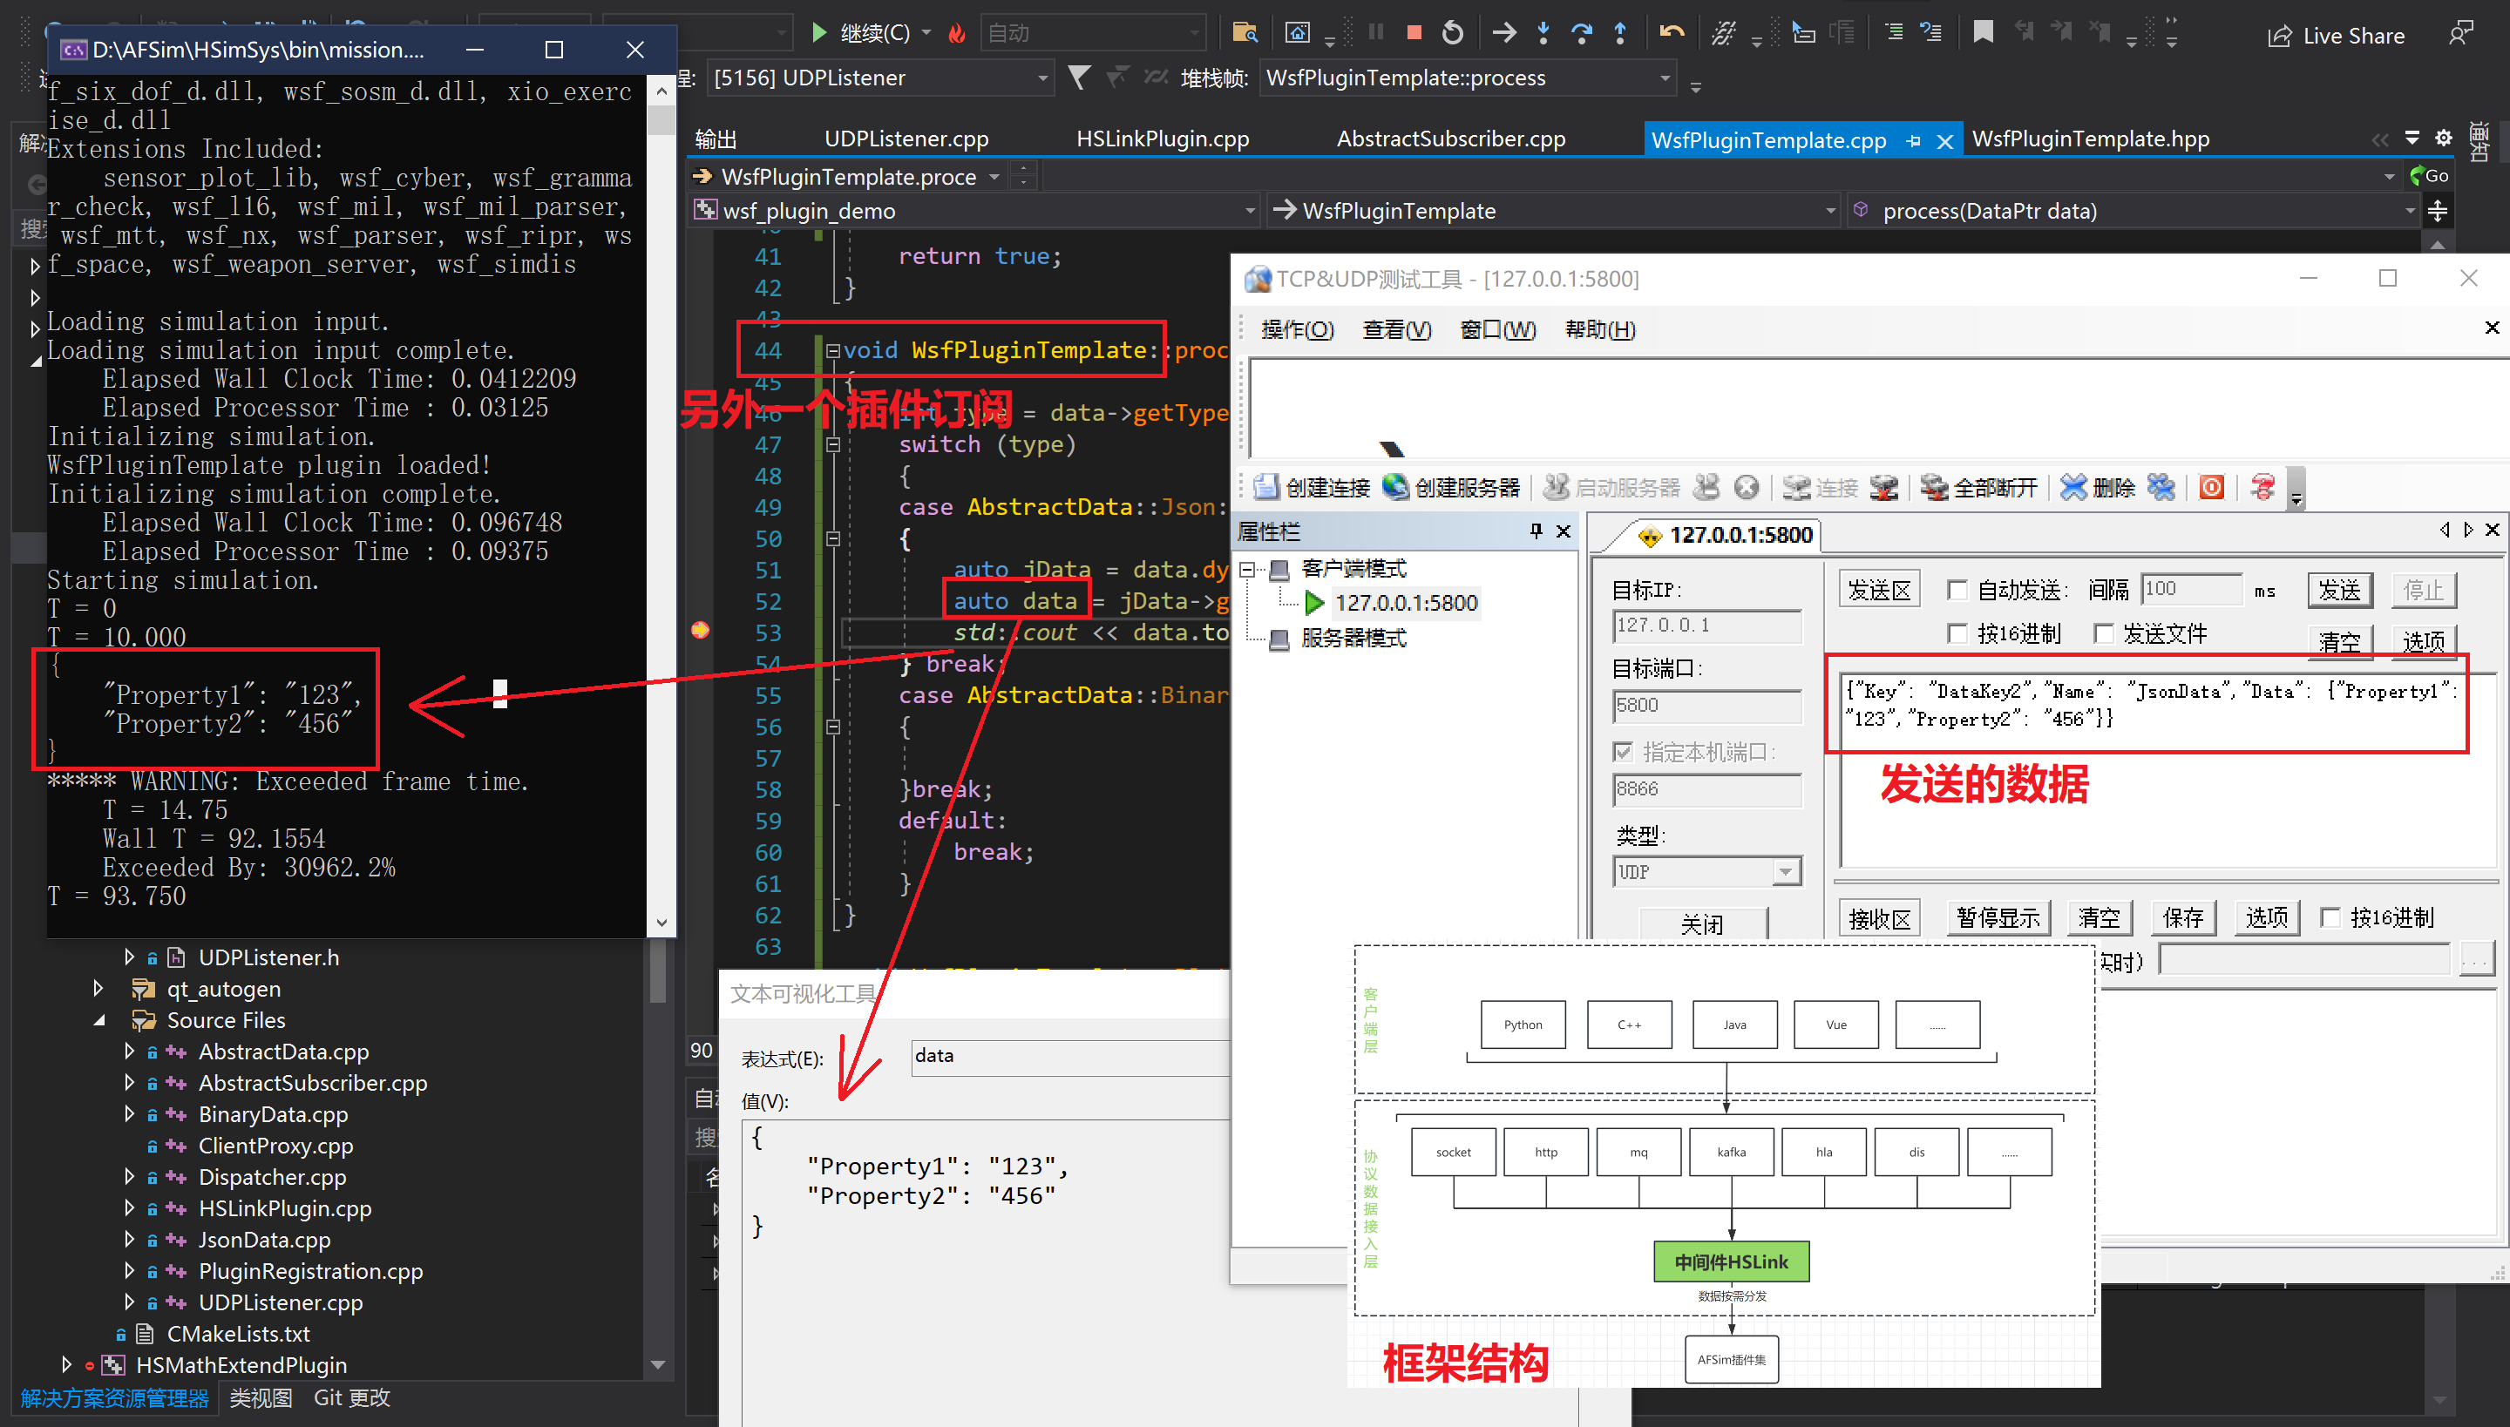
Task: Open the UDP connection type dropdown
Action: coord(1785,871)
